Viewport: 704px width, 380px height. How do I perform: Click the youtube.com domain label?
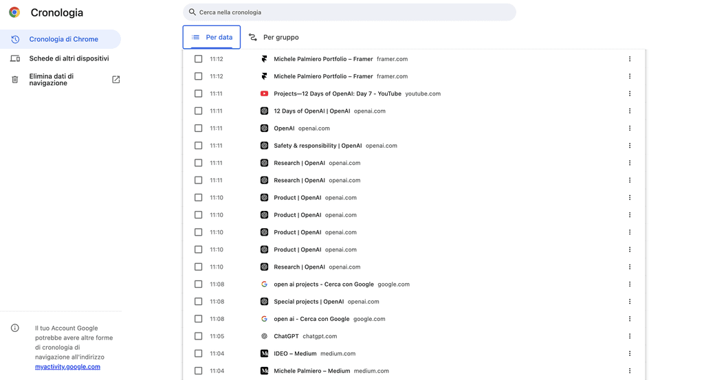pyautogui.click(x=423, y=93)
